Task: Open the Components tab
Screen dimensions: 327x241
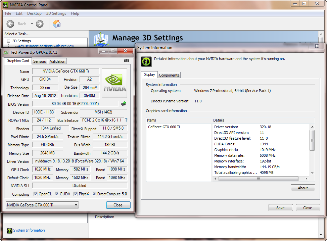Action: pyautogui.click(x=169, y=75)
